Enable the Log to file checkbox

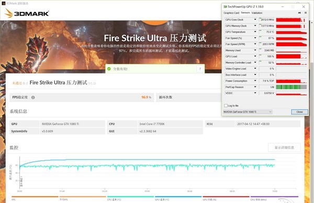(x=226, y=105)
